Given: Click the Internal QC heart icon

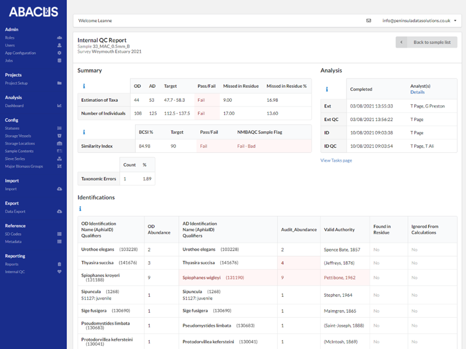Looking at the screenshot, I should pyautogui.click(x=59, y=272).
